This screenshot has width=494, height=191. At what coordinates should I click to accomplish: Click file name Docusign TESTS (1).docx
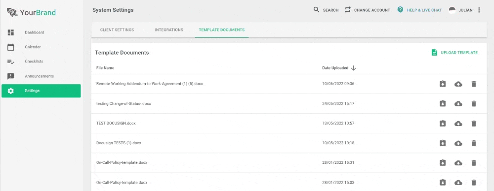119,143
